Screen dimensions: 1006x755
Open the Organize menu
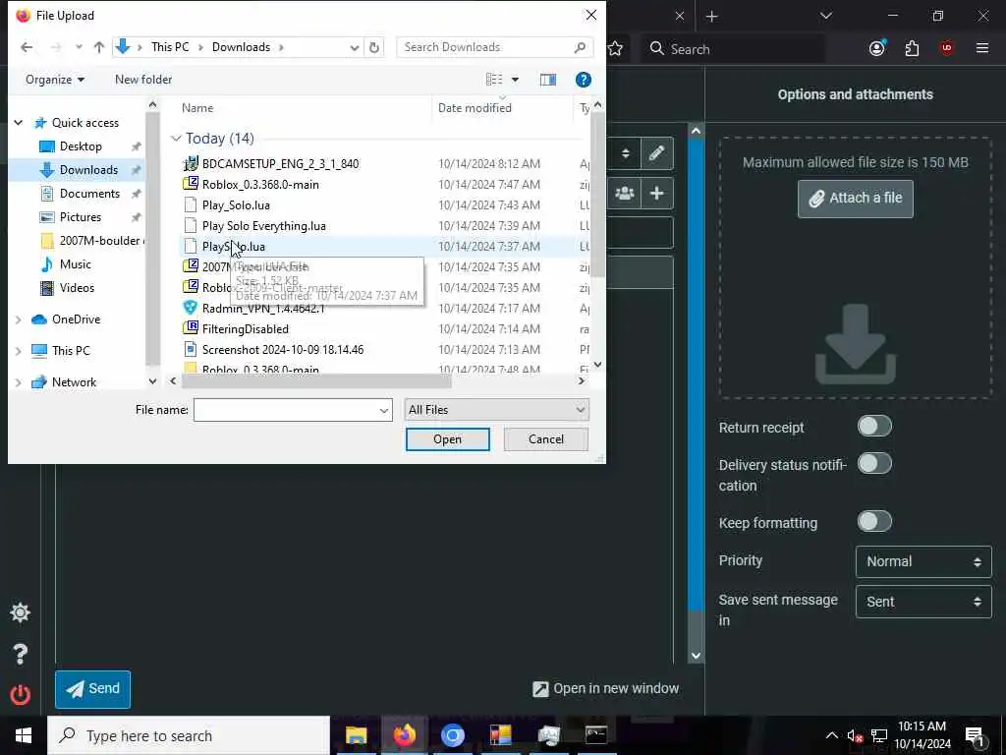point(55,80)
